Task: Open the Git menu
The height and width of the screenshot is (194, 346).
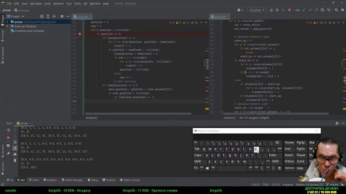Action: [x=85, y=4]
